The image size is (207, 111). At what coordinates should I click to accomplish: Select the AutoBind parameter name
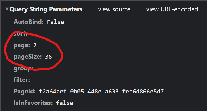point(28,22)
